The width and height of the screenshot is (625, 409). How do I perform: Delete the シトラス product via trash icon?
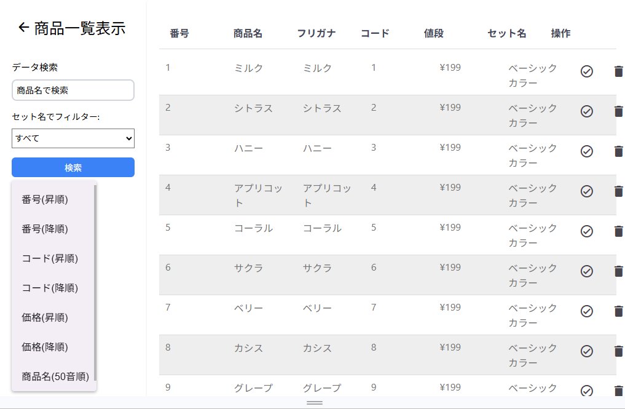click(618, 111)
